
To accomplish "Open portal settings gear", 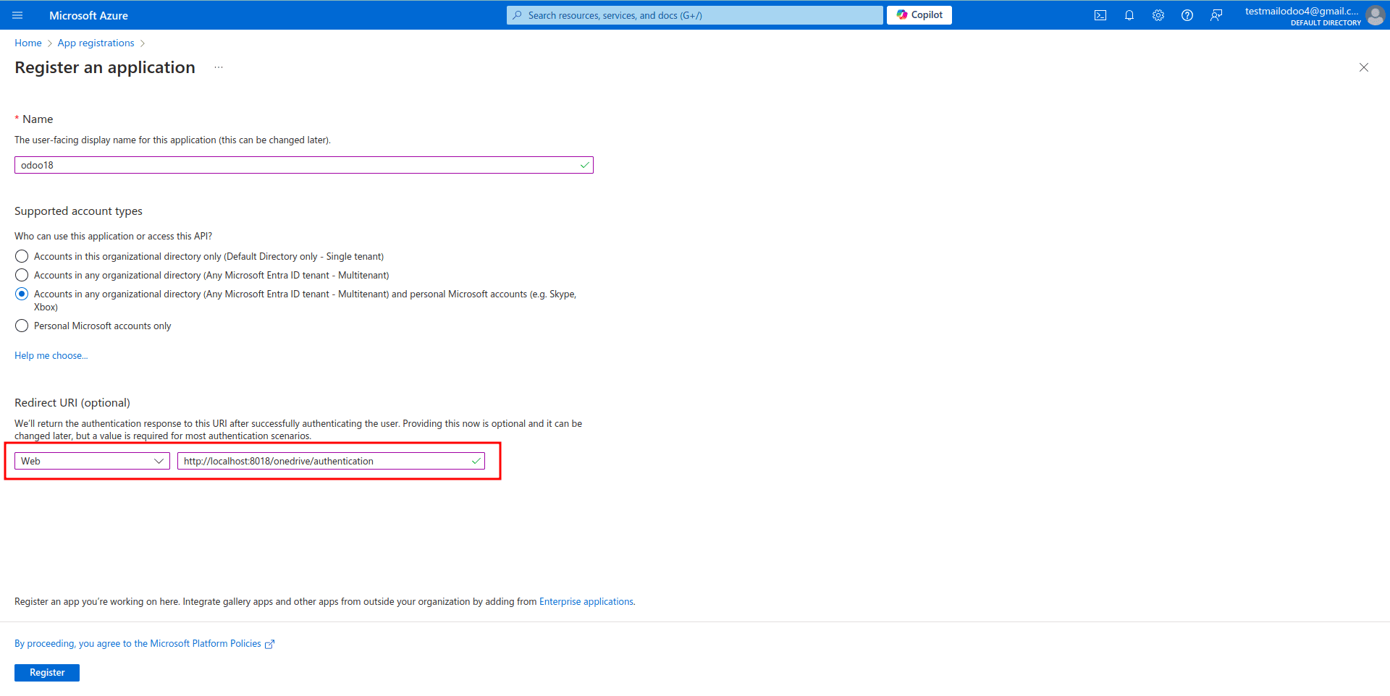I will [1158, 15].
